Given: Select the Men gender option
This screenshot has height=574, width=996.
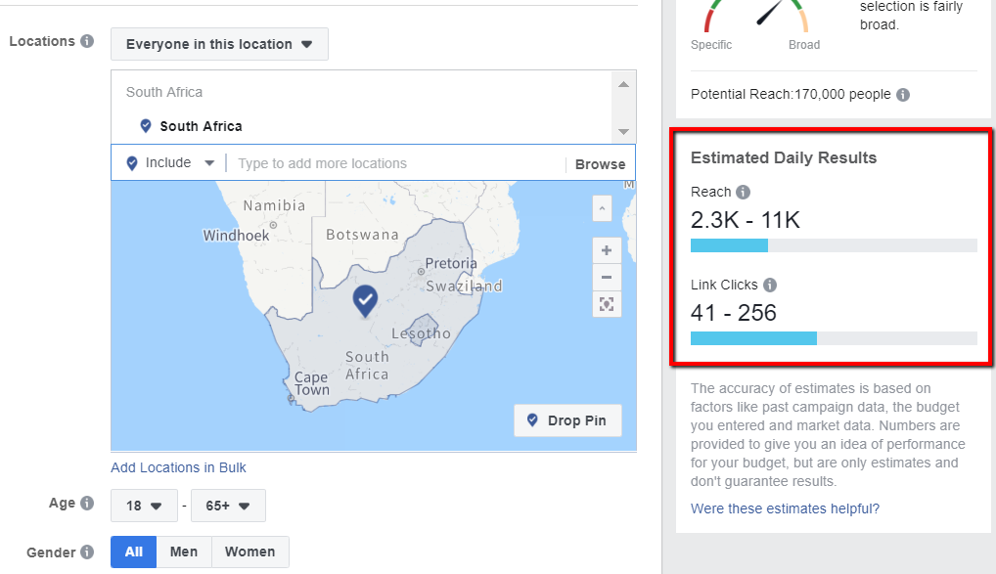Looking at the screenshot, I should 184,552.
